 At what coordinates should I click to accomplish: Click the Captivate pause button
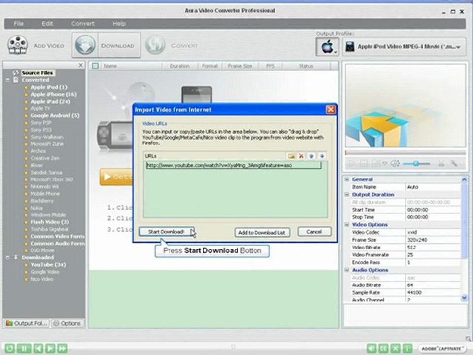(24, 348)
